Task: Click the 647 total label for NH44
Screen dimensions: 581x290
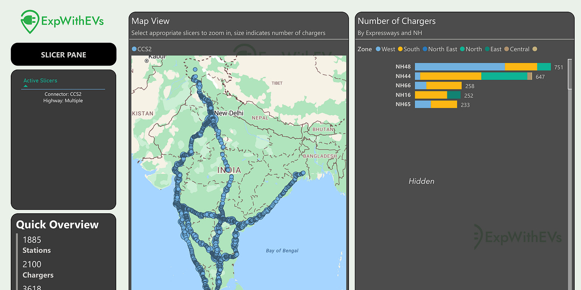Action: pyautogui.click(x=540, y=77)
